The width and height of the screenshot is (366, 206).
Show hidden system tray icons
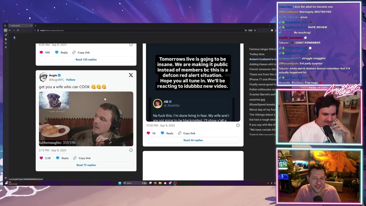pos(268,183)
